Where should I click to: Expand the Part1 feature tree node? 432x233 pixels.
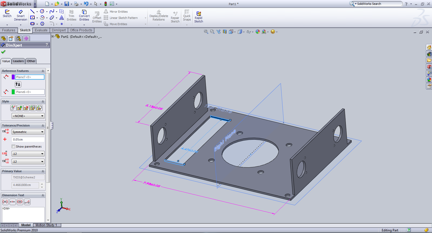coord(53,36)
